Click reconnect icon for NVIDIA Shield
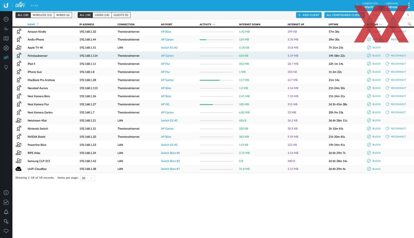Viewport: 414px width, 238px height. coord(388,136)
